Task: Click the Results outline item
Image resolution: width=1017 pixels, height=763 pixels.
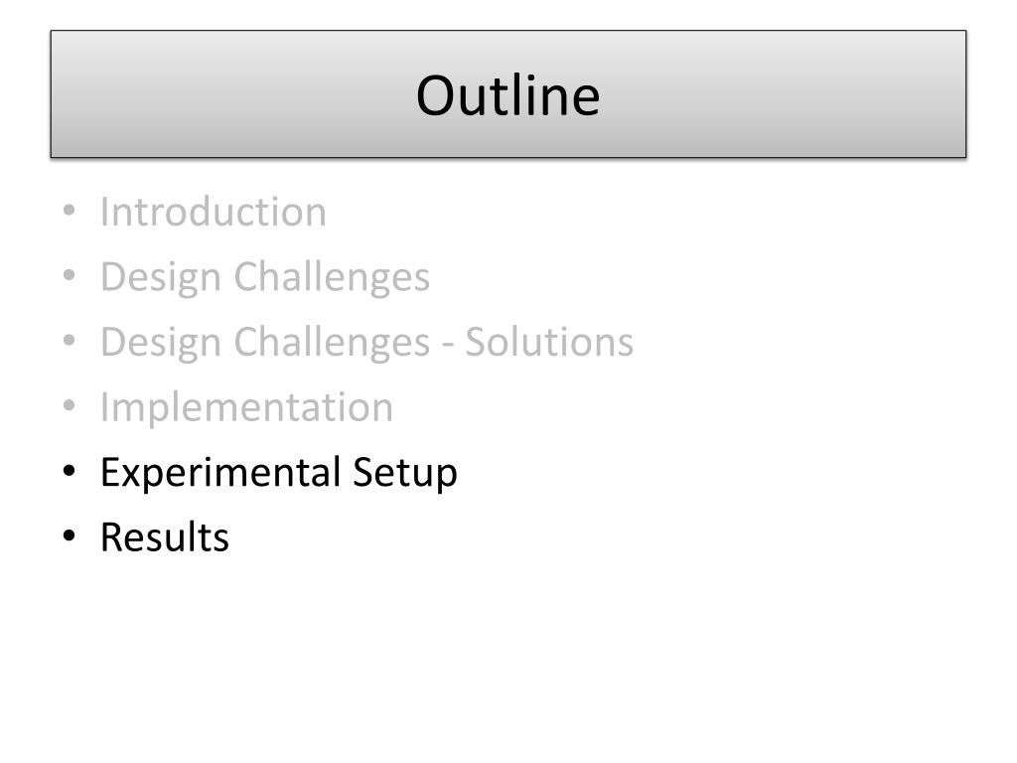Action: click(x=165, y=537)
